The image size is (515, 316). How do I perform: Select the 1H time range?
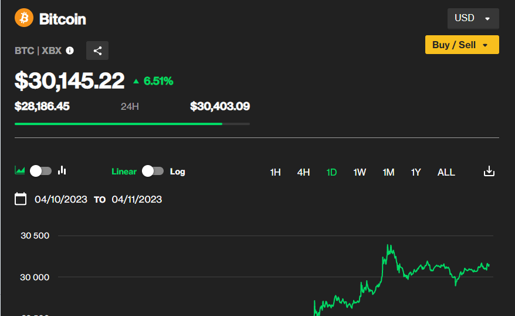coord(275,172)
